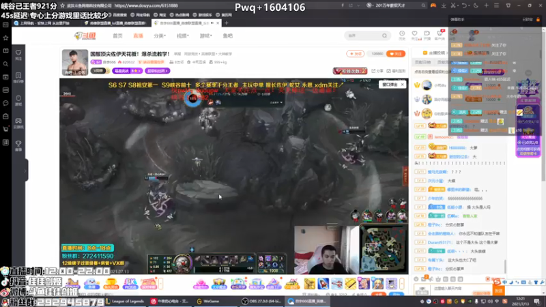Viewport: 546px width, 307px height.
Task: Select the 直播 live tab
Action: point(139,36)
